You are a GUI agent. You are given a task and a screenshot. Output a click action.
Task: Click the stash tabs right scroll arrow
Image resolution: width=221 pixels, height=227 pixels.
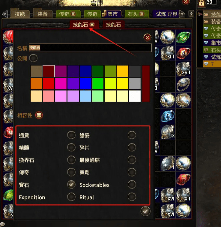pyautogui.click(x=182, y=14)
